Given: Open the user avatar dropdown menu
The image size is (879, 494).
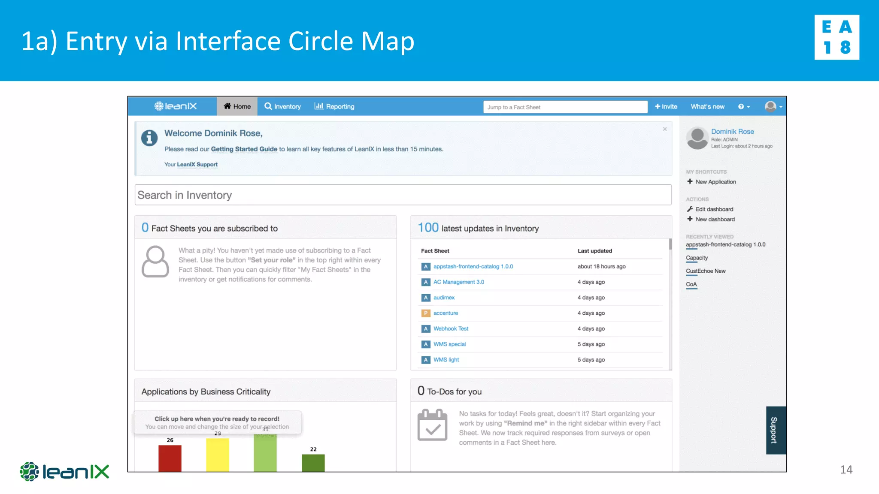Looking at the screenshot, I should pos(773,106).
